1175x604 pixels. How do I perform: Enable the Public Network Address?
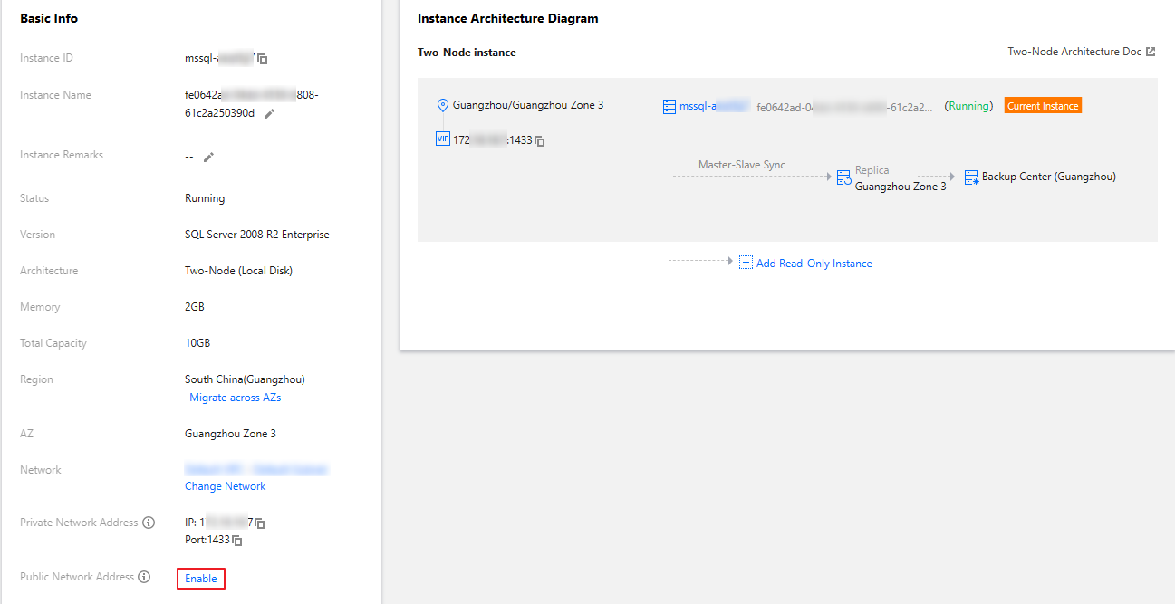[200, 577]
